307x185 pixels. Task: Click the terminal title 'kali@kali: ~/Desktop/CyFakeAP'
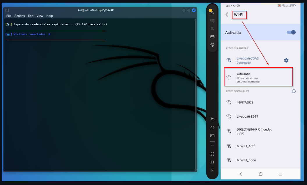pyautogui.click(x=96, y=10)
